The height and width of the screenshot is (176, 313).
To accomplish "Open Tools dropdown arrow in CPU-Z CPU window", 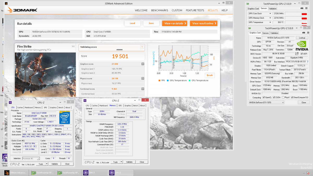I will click(47, 164).
